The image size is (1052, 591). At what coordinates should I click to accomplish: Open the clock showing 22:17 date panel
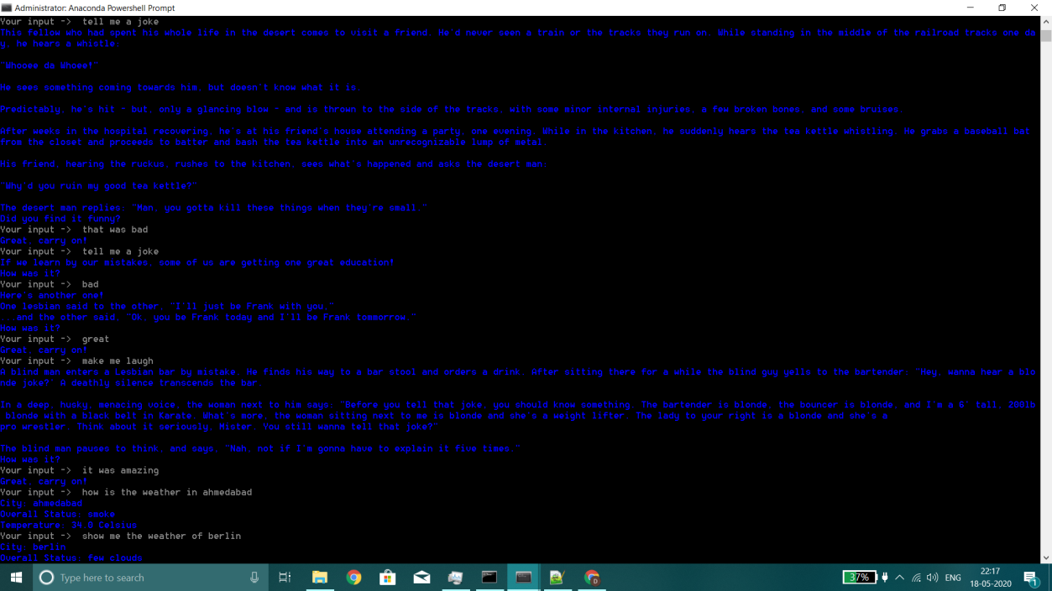(990, 578)
